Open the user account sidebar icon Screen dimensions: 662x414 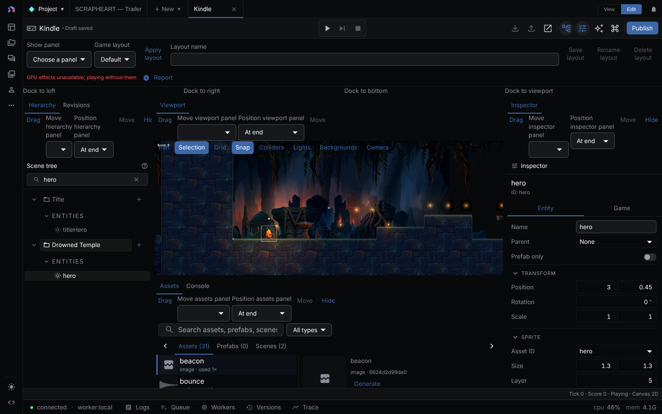pos(11,90)
